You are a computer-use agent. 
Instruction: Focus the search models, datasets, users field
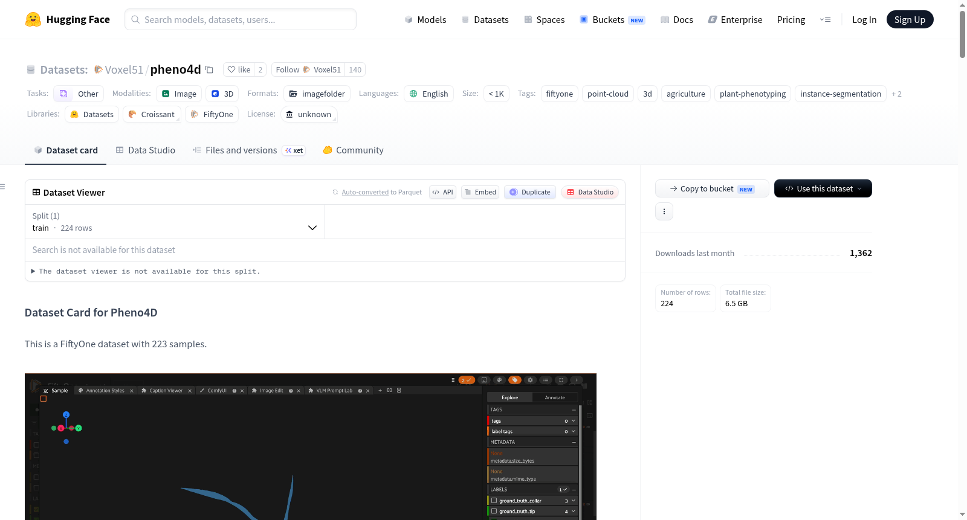coord(241,19)
